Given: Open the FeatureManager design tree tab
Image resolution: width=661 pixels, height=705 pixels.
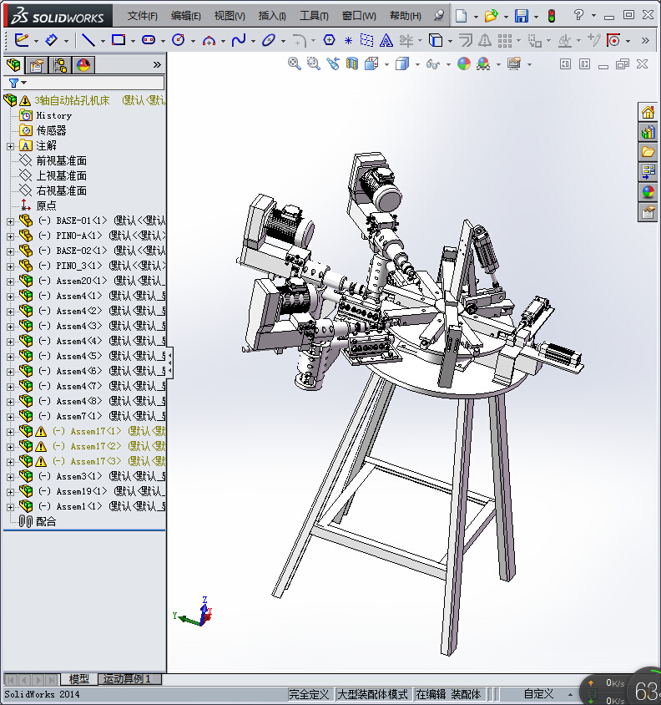Looking at the screenshot, I should [x=14, y=65].
